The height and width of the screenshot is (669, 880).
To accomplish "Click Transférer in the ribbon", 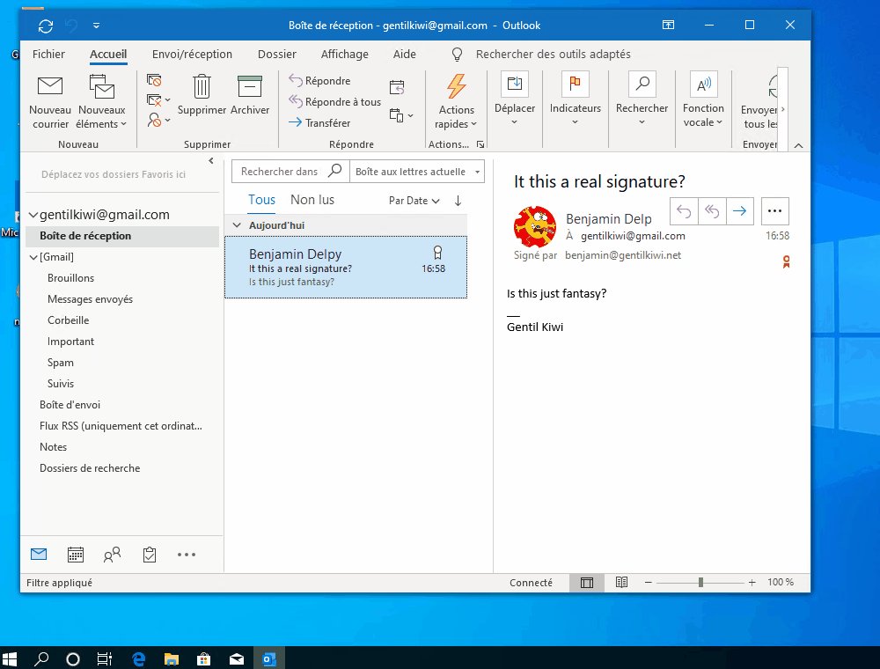I will pos(319,122).
